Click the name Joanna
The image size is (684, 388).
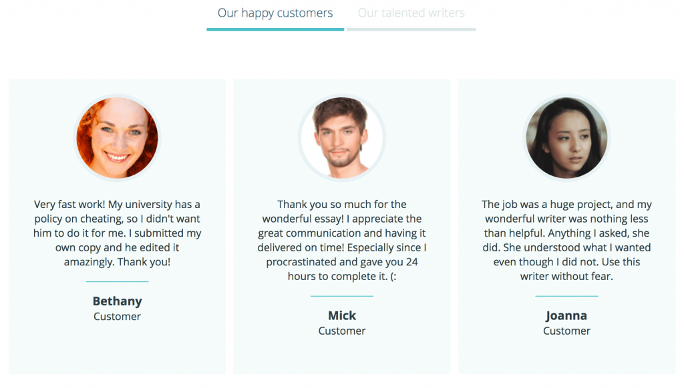coord(566,315)
